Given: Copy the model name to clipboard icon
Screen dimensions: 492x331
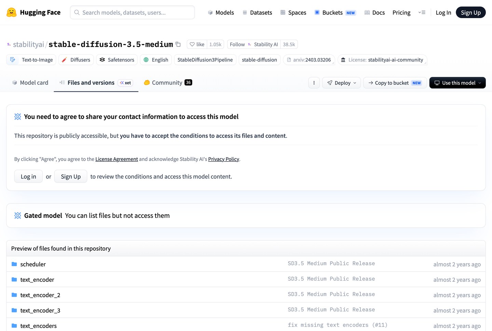Looking at the screenshot, I should [x=178, y=44].
